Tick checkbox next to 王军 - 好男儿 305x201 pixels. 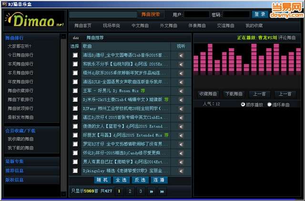[75, 91]
